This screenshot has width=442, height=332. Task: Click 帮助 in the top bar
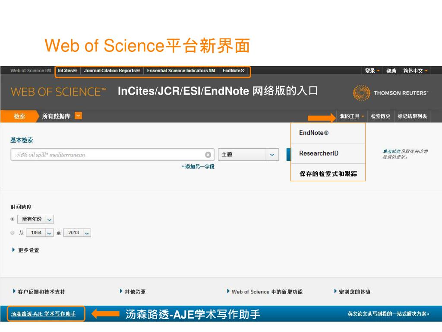pos(391,70)
